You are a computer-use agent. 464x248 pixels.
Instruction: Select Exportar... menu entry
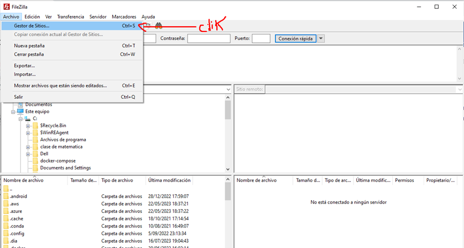point(72,65)
